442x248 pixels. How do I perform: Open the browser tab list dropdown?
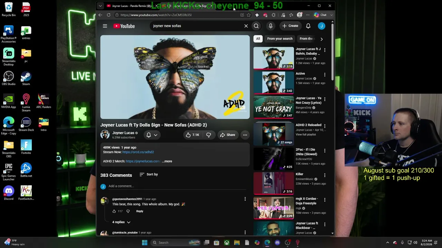[x=100, y=6]
